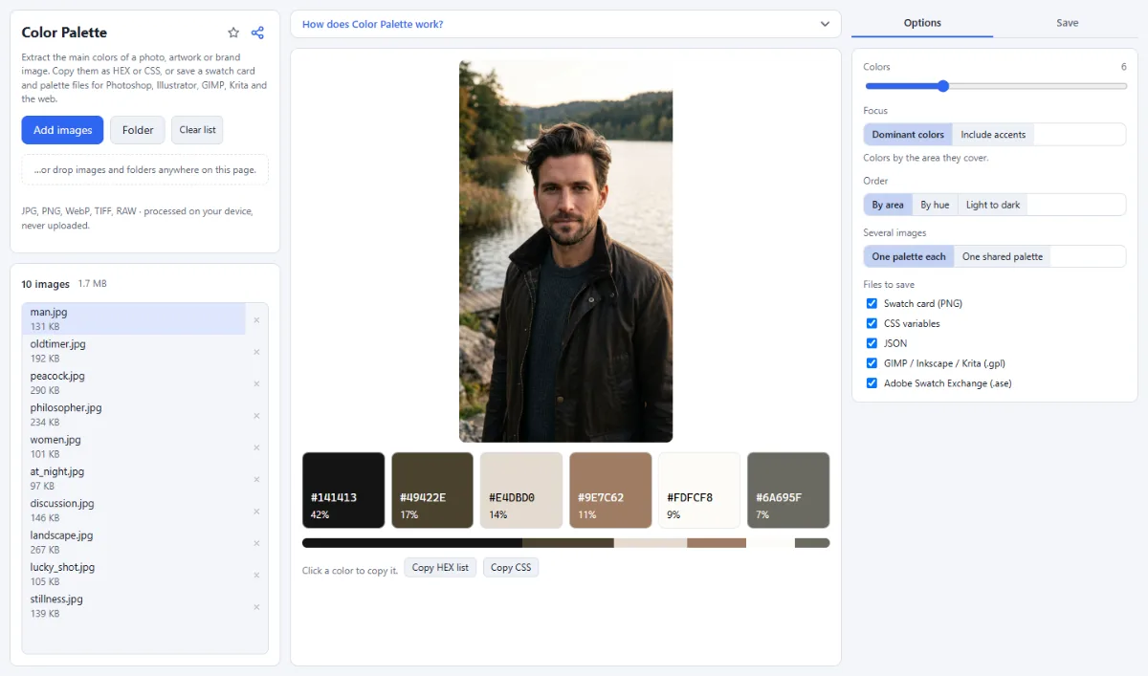The width and height of the screenshot is (1148, 676).
Task: Uncheck the JSON checkbox
Action: pyautogui.click(x=872, y=343)
